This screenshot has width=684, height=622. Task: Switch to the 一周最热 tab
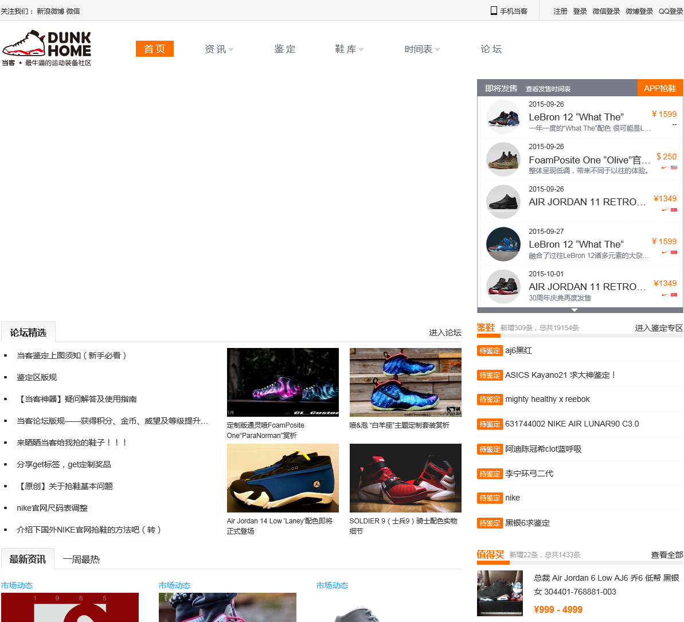pos(81,560)
